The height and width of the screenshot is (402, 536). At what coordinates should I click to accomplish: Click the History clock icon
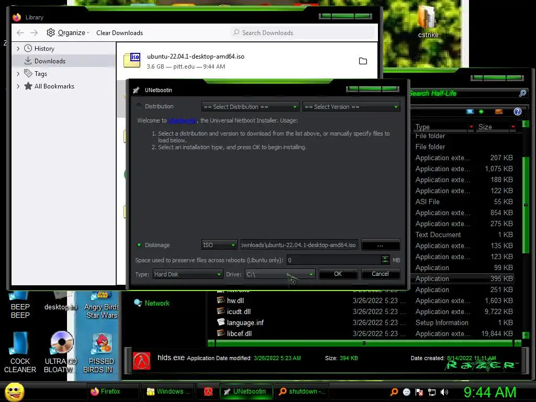28,48
